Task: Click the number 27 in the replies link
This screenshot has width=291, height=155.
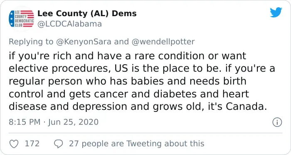Action: coord(74,143)
